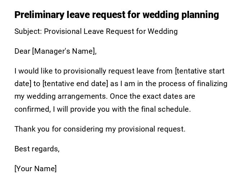Click "Provisional Leave Request for Wedding" subject text
Image resolution: width=252 pixels, height=191 pixels.
point(111,31)
